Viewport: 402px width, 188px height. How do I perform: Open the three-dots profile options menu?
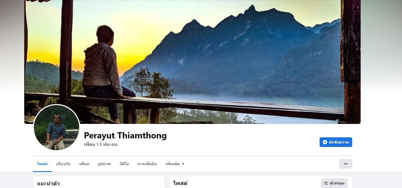346,164
